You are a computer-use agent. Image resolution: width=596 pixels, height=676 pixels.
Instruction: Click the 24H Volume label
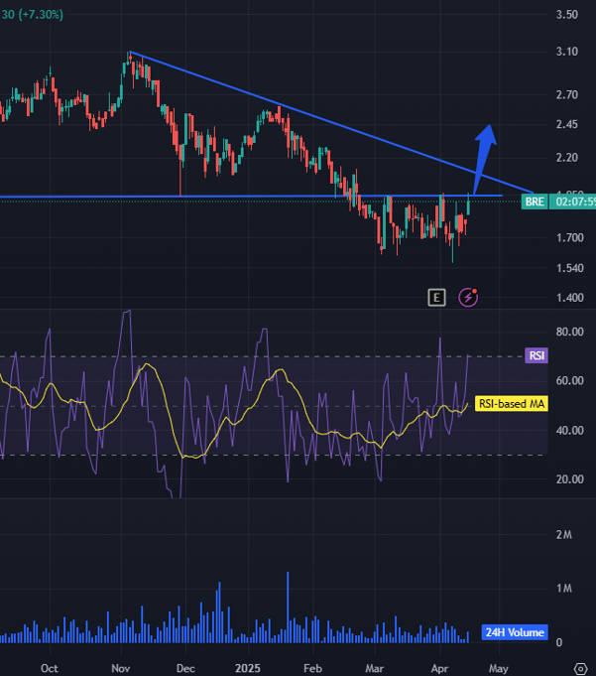click(515, 632)
